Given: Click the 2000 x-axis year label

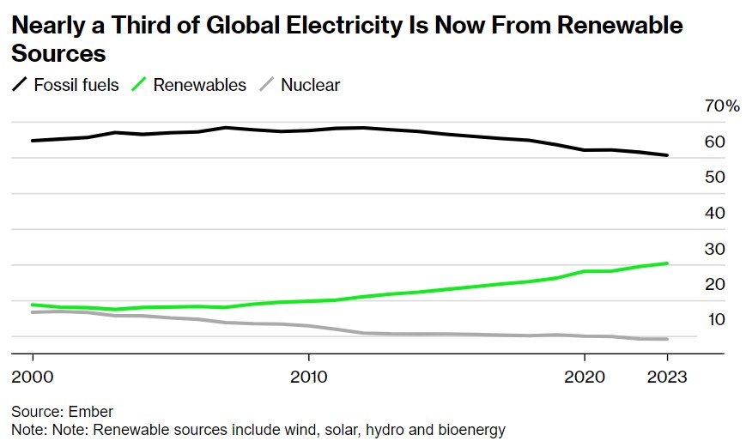Looking at the screenshot, I should coord(33,378).
